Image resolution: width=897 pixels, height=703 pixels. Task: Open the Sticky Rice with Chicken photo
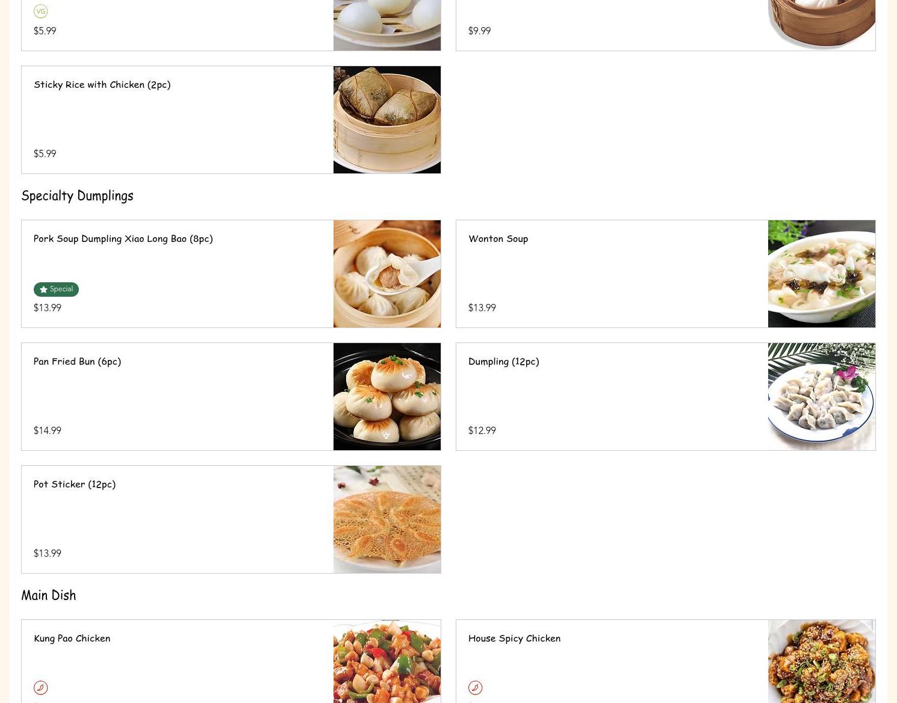pyautogui.click(x=387, y=120)
